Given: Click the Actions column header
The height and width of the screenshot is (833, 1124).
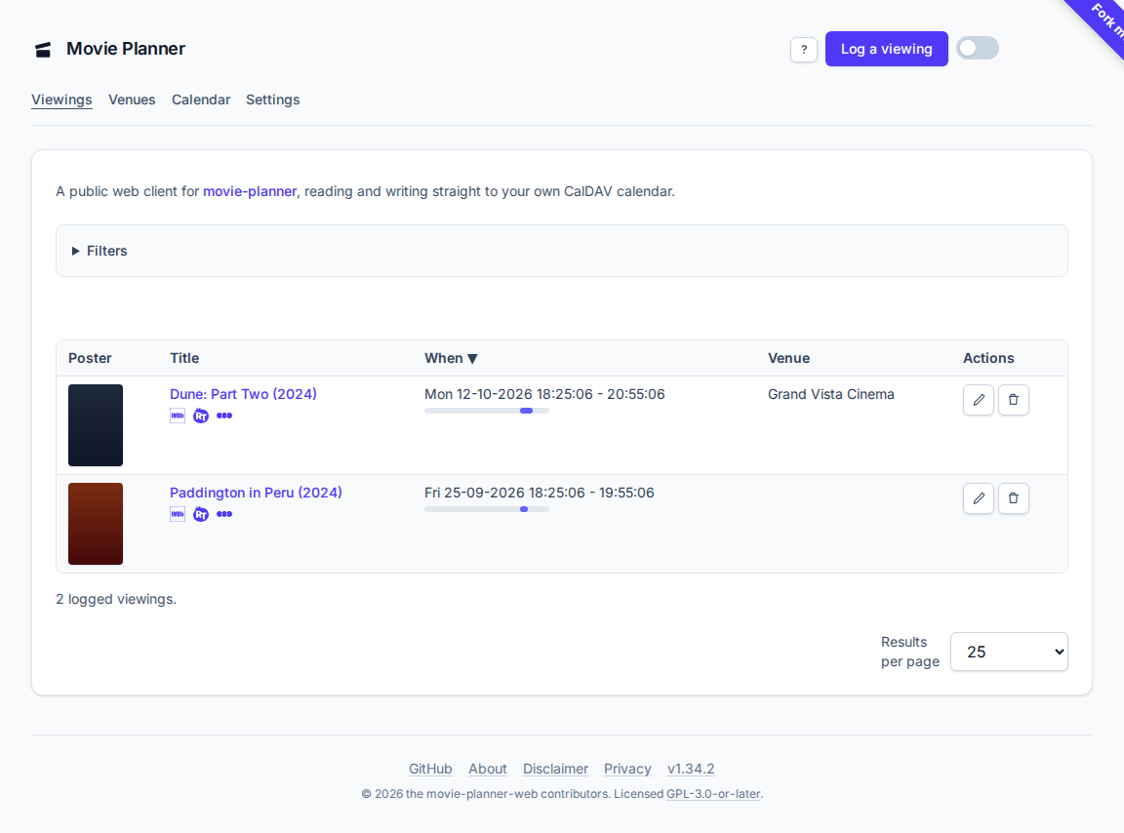Looking at the screenshot, I should (988, 358).
